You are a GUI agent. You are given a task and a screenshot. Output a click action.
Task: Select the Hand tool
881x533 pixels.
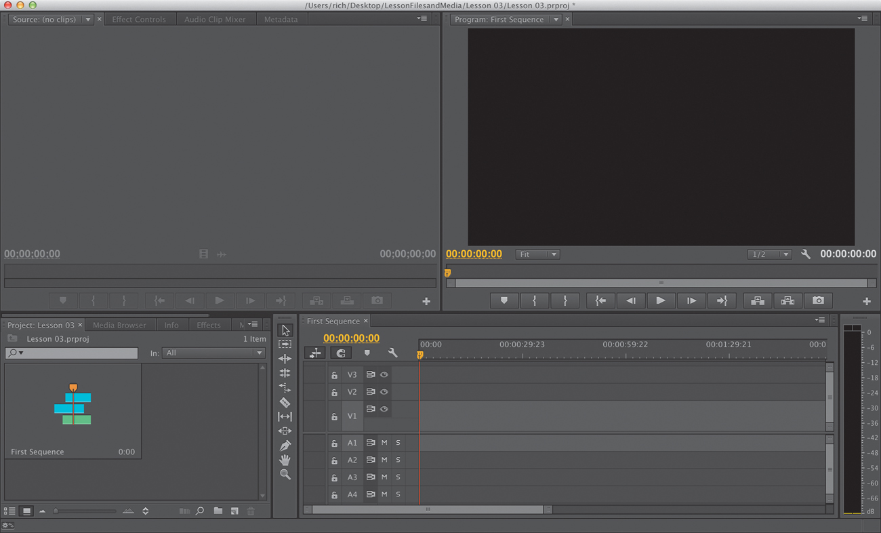click(x=285, y=460)
